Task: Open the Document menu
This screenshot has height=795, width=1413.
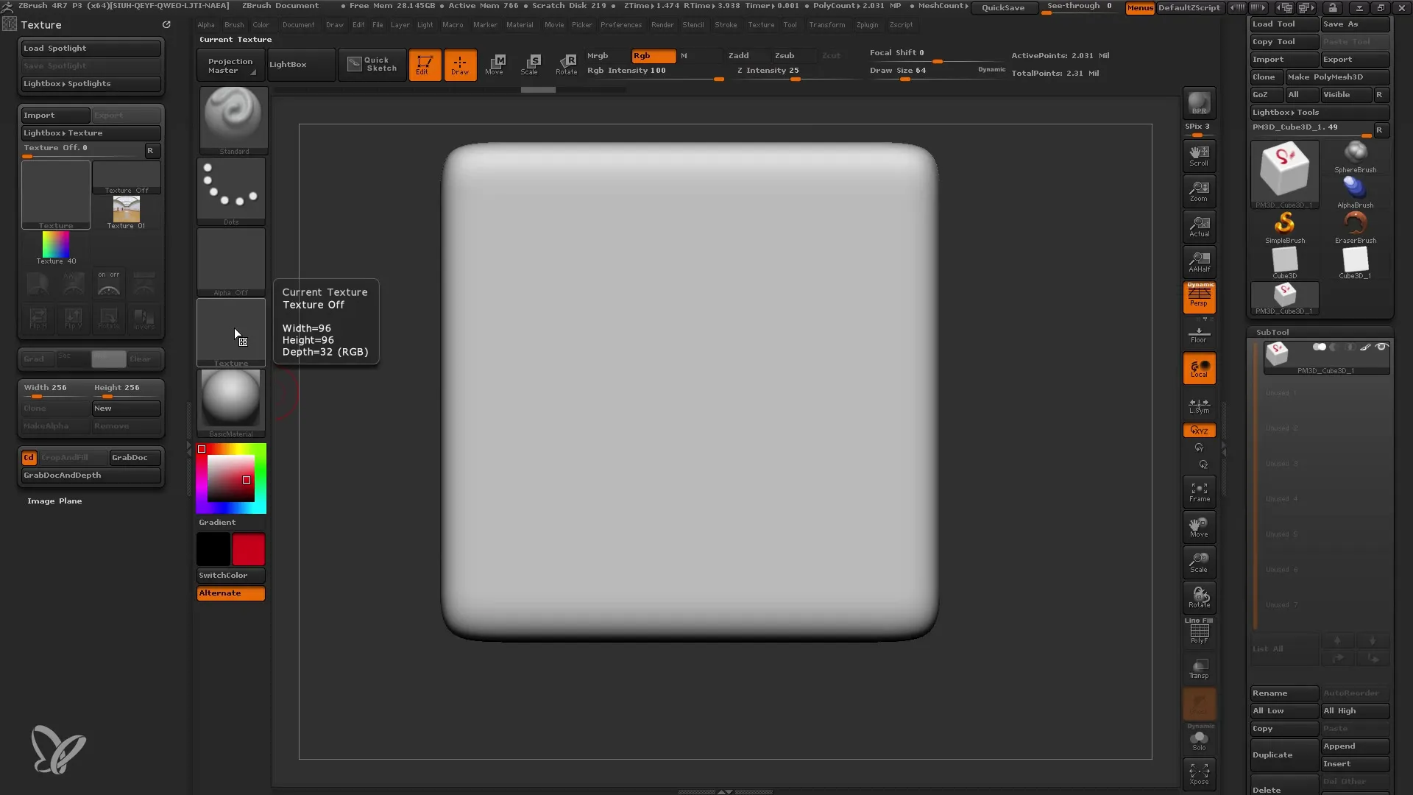Action: tap(298, 25)
